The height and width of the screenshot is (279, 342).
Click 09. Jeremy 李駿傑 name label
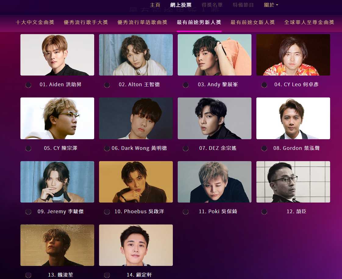(x=61, y=211)
